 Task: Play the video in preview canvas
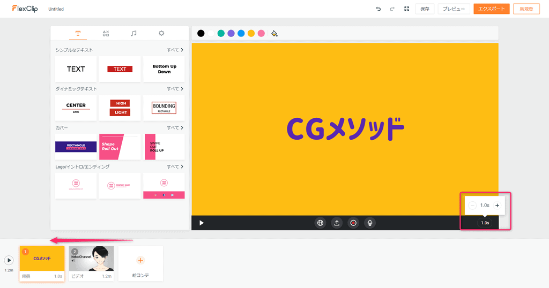point(202,223)
